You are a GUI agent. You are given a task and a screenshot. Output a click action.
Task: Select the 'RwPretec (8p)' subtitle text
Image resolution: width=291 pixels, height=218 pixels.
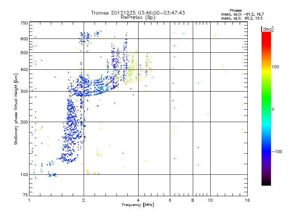point(138,17)
